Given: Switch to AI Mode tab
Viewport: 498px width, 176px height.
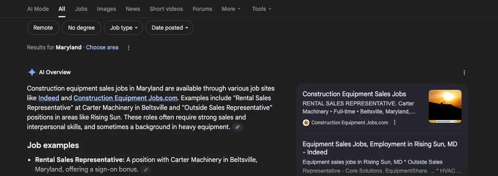Looking at the screenshot, I should click(x=38, y=9).
